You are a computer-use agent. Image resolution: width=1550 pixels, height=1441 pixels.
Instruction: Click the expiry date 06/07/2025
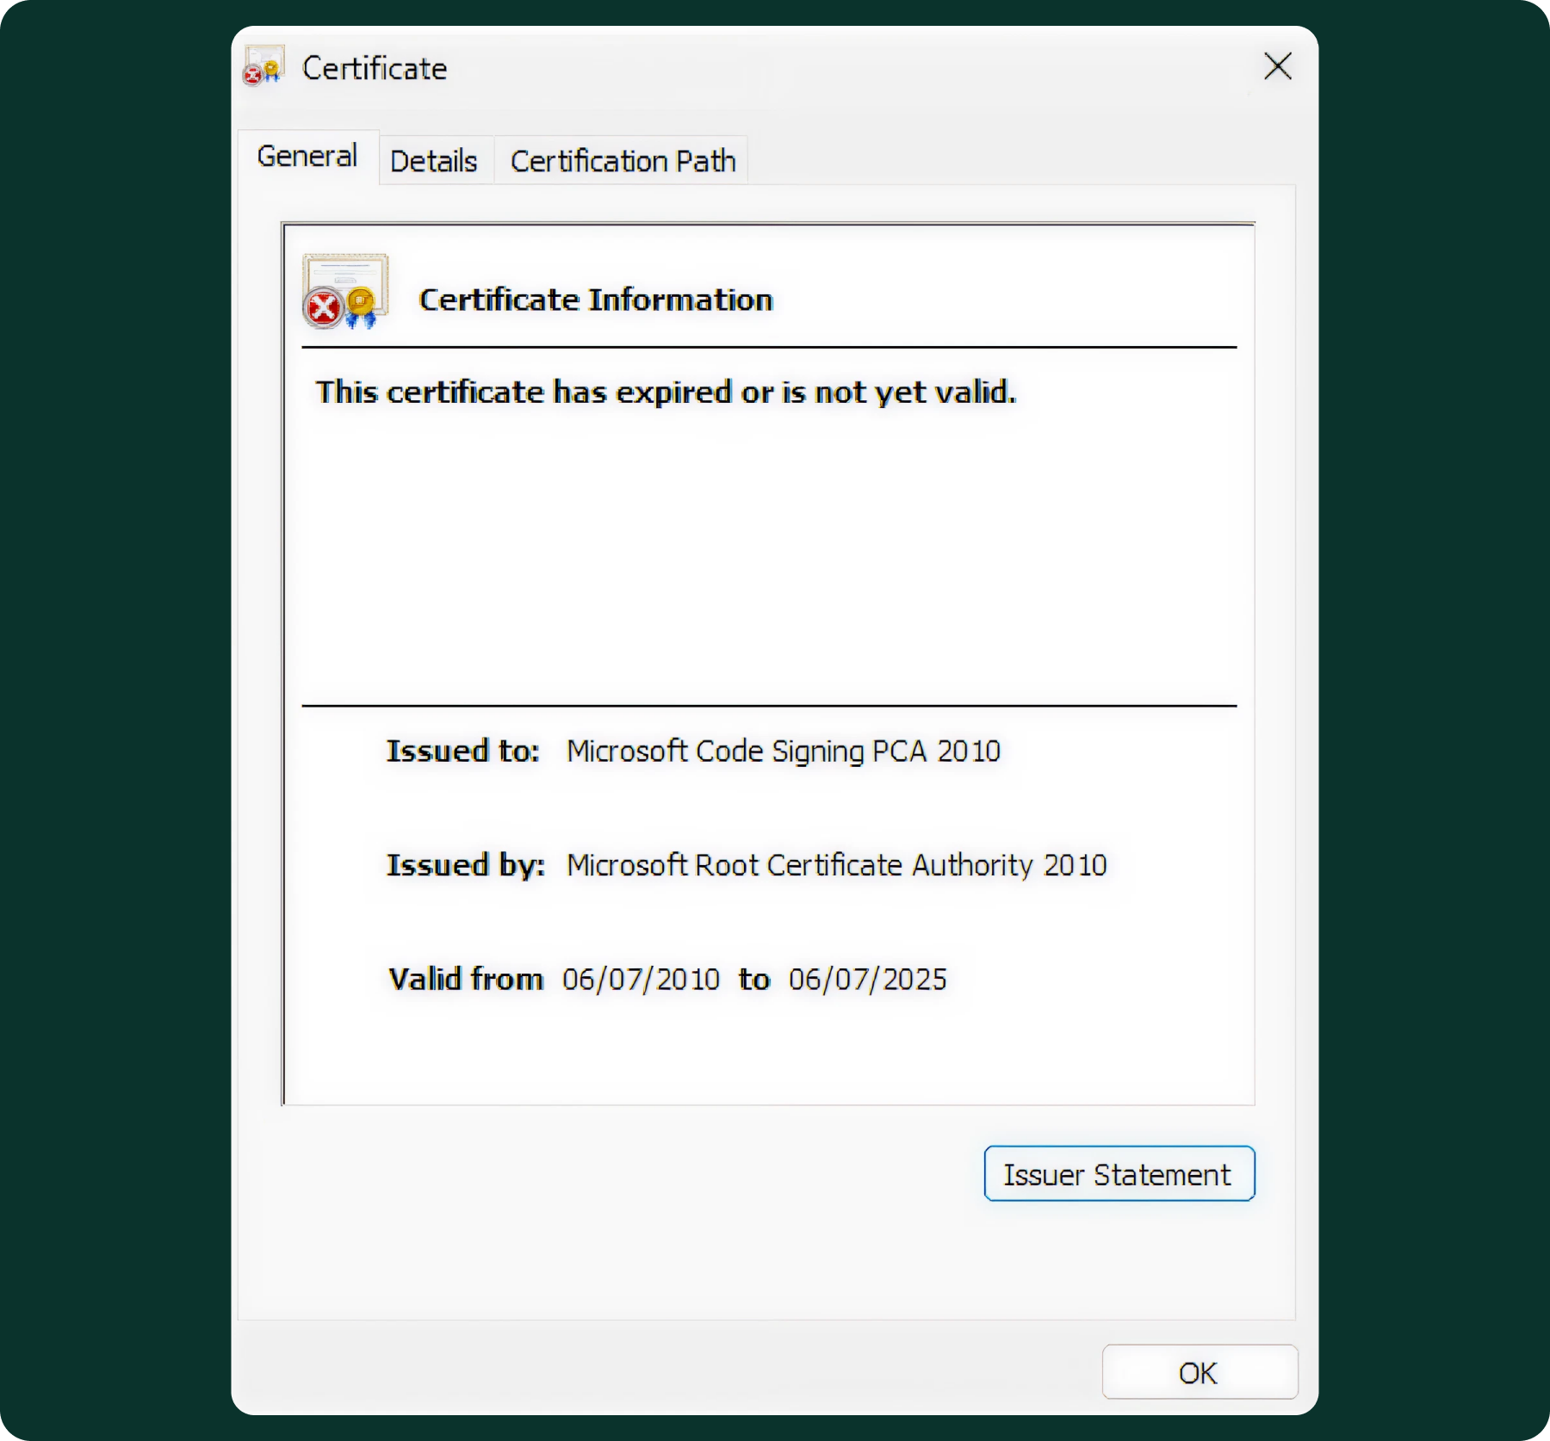tap(867, 980)
